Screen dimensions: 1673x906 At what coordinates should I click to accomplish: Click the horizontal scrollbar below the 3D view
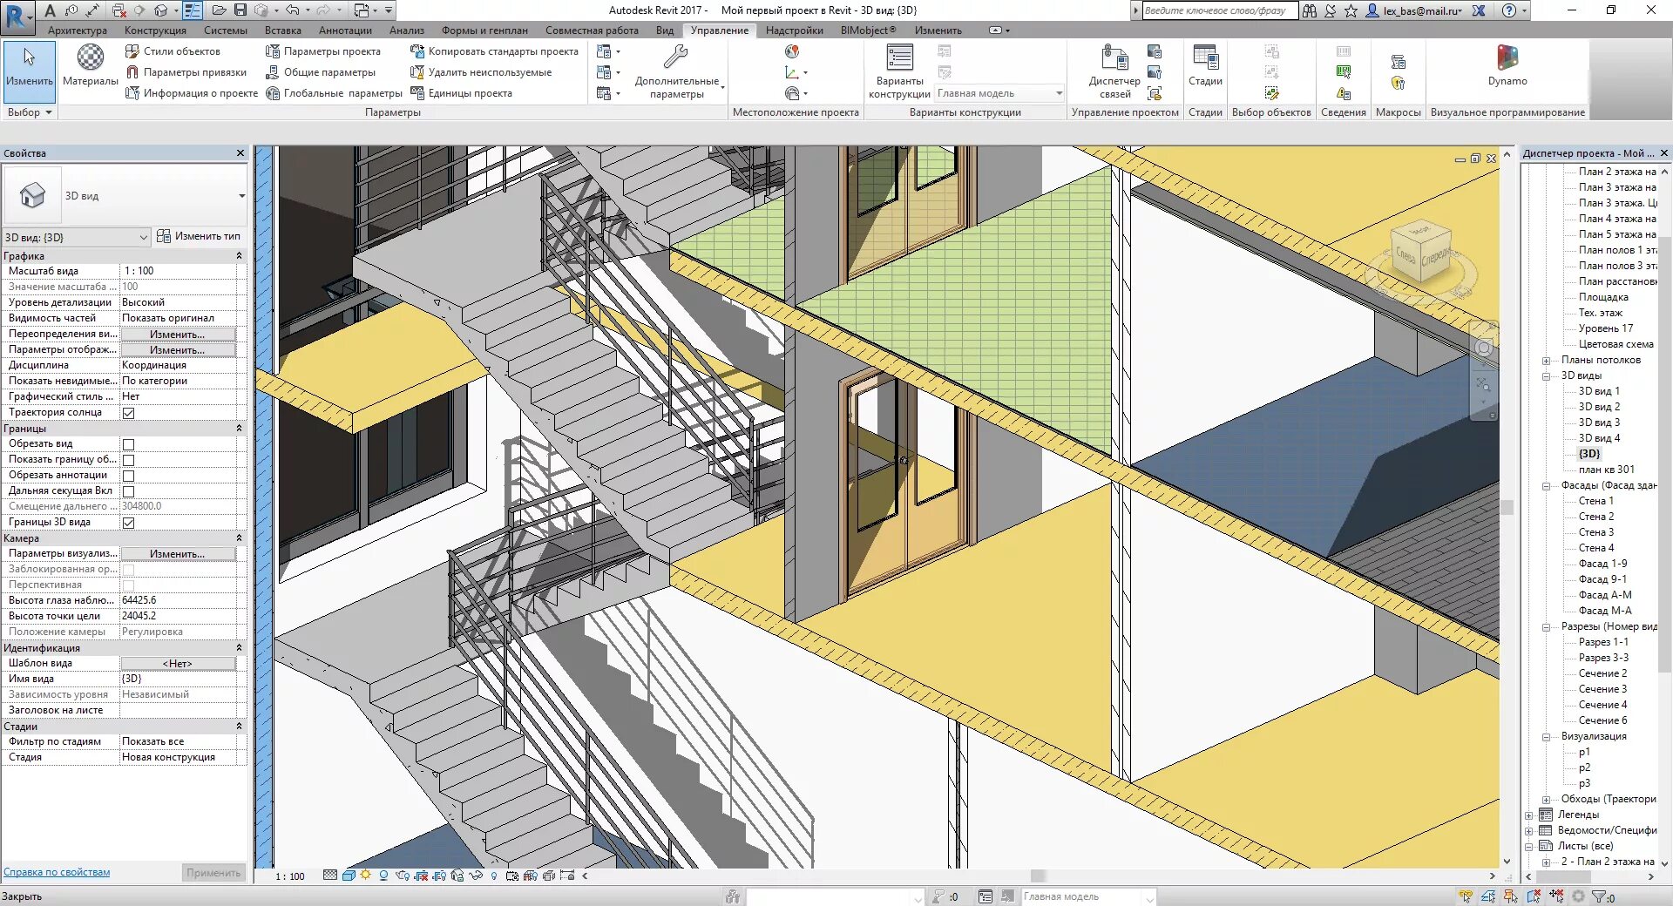pyautogui.click(x=1038, y=876)
